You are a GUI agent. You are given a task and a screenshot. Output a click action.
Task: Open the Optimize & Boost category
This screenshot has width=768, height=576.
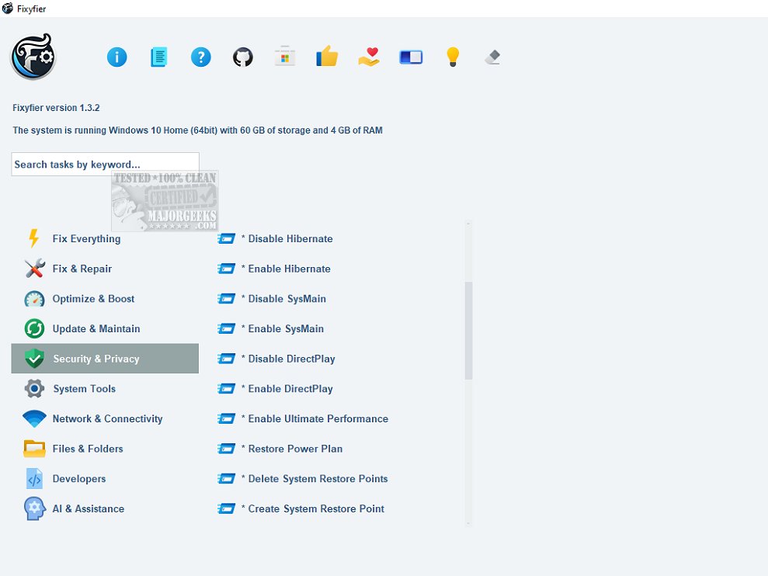point(93,299)
